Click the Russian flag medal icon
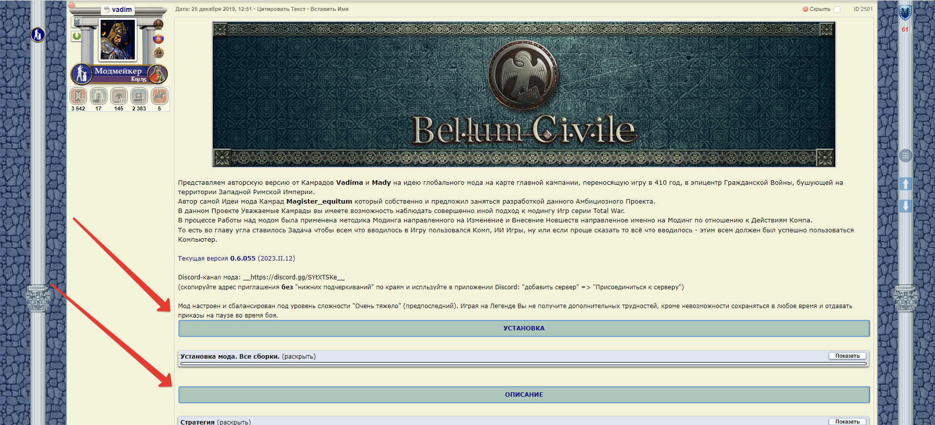Image resolution: width=935 pixels, height=425 pixels. (x=159, y=39)
